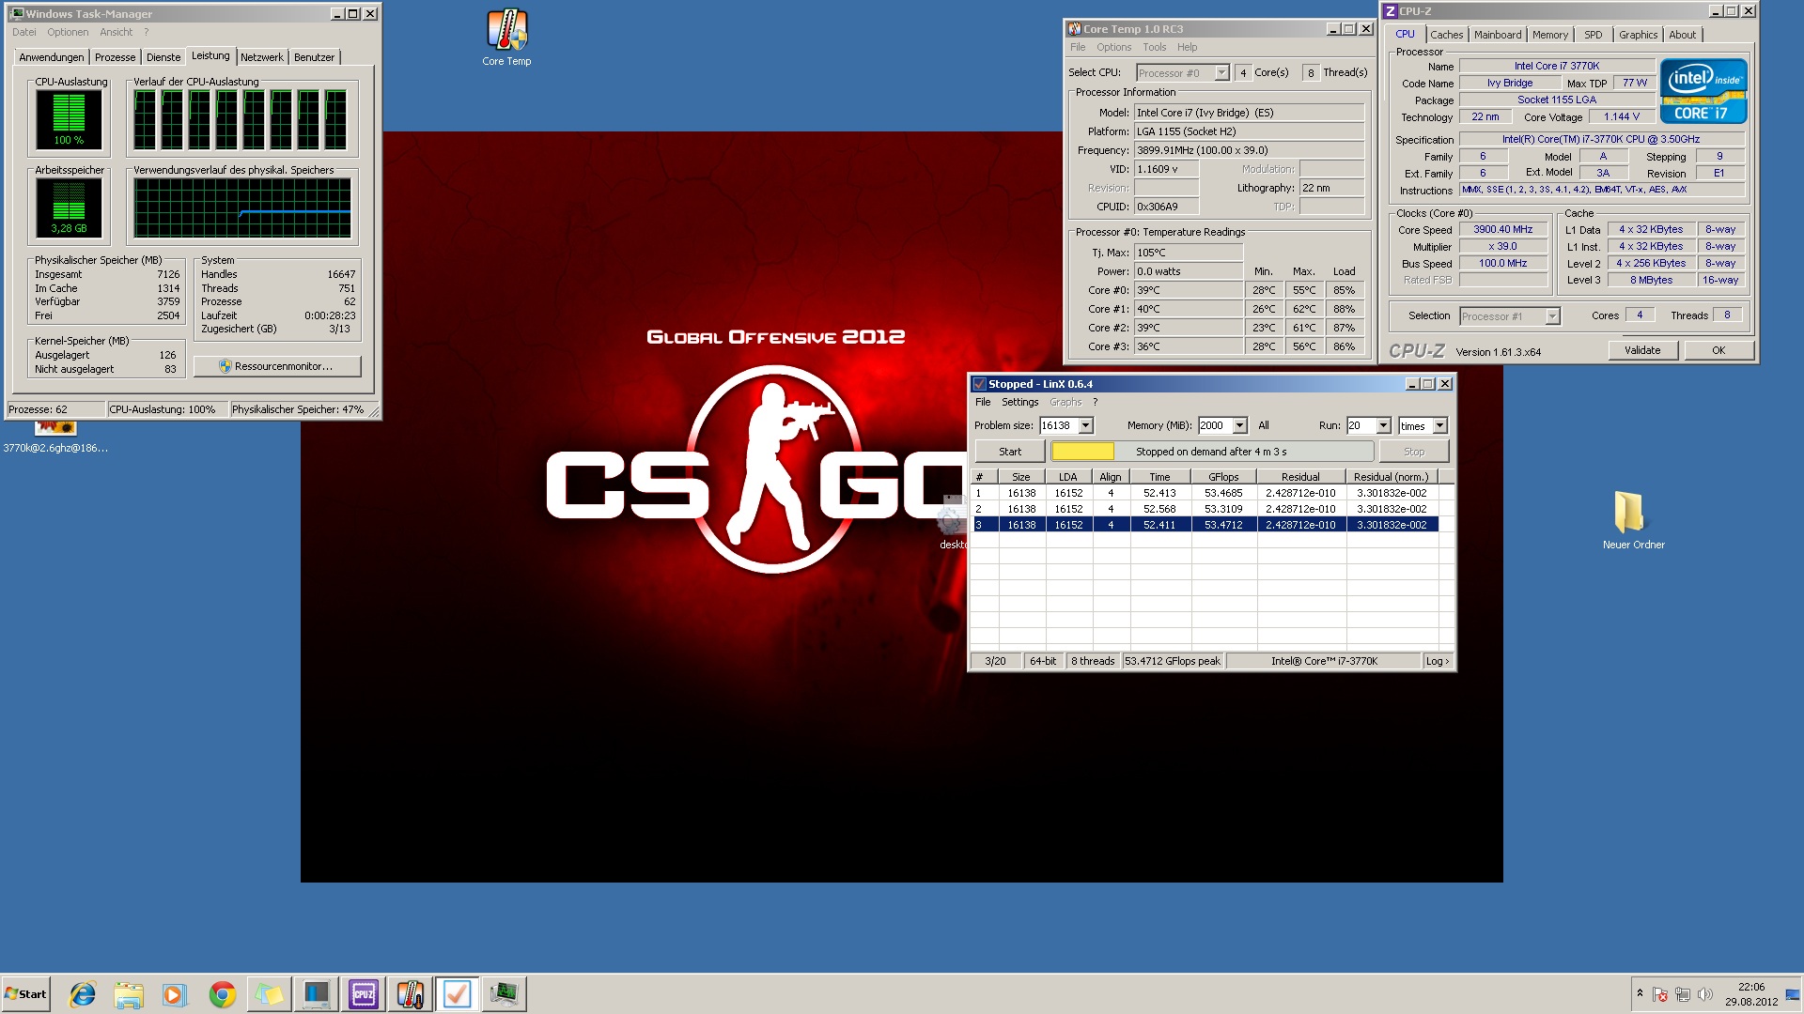Expand the Memory (MiB) dropdown in LinX
The height and width of the screenshot is (1014, 1804).
point(1239,426)
